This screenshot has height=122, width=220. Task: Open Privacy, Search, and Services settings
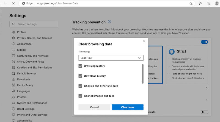pos(35,38)
